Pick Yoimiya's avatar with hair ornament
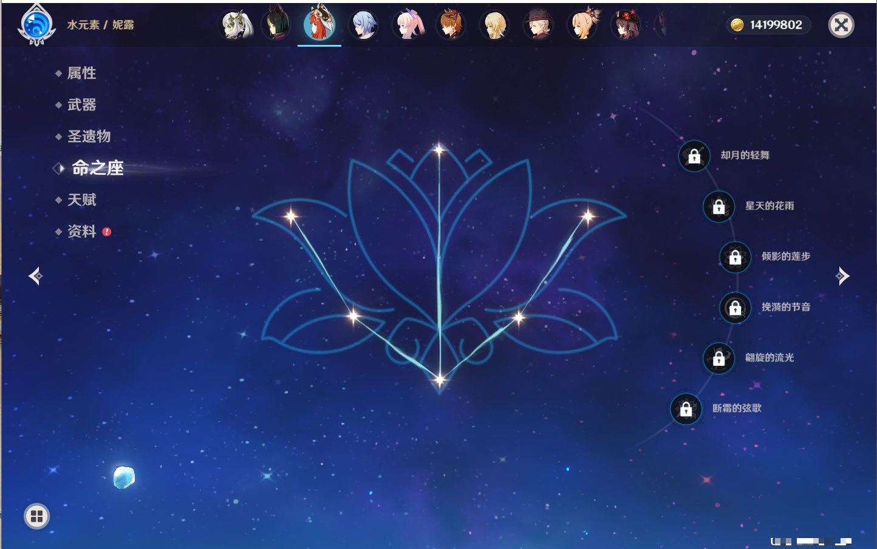This screenshot has width=877, height=549. 582,24
